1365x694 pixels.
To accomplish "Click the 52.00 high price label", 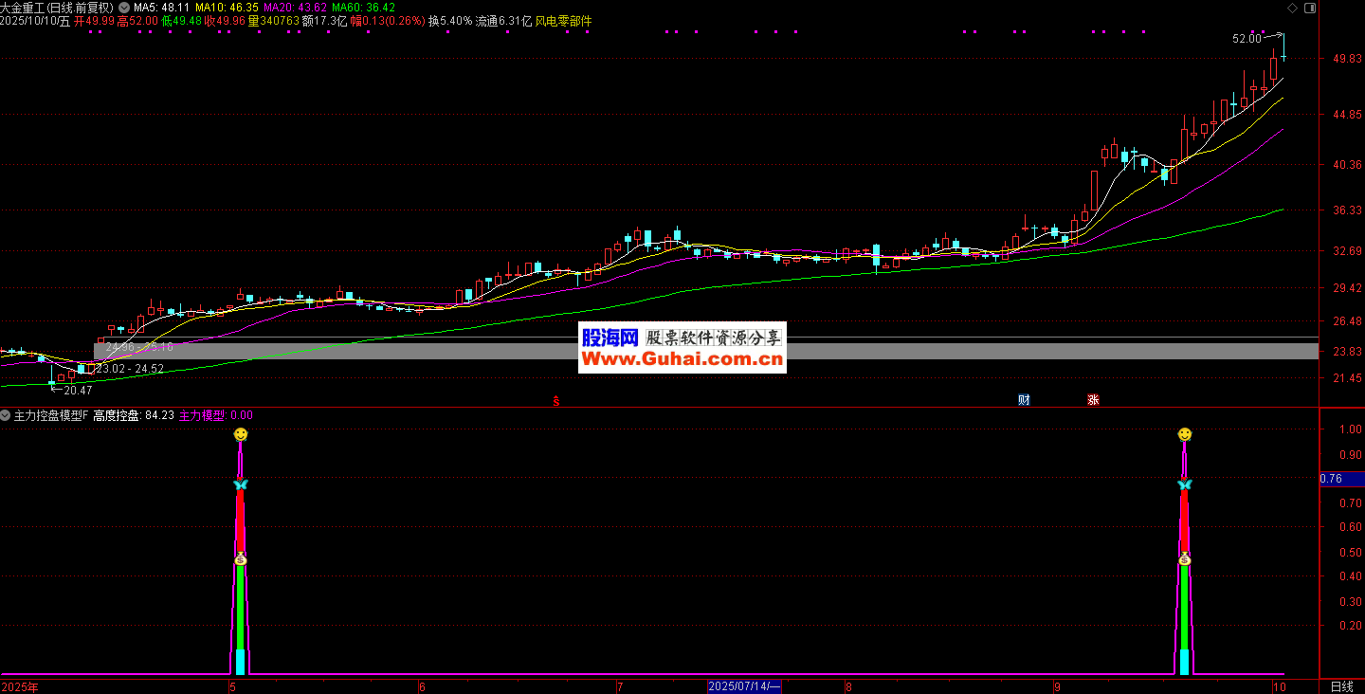I will point(1247,39).
